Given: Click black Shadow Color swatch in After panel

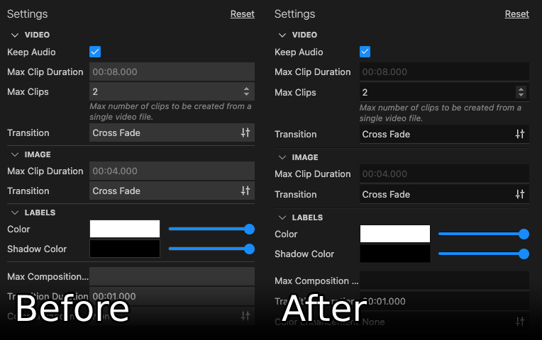Looking at the screenshot, I should click(395, 254).
